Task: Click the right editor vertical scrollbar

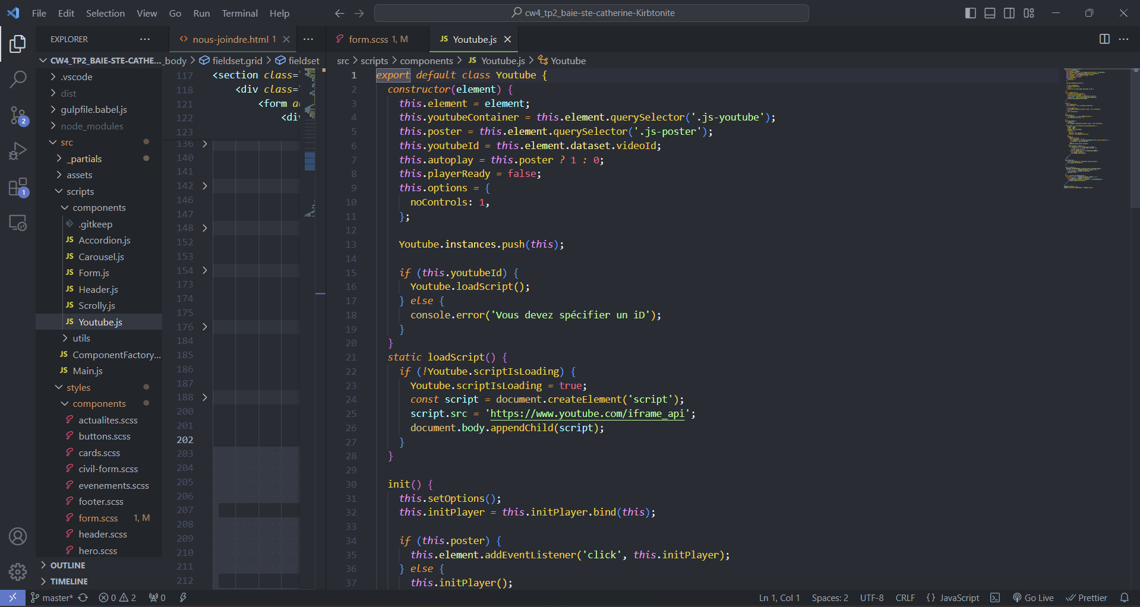Action: 1135,138
